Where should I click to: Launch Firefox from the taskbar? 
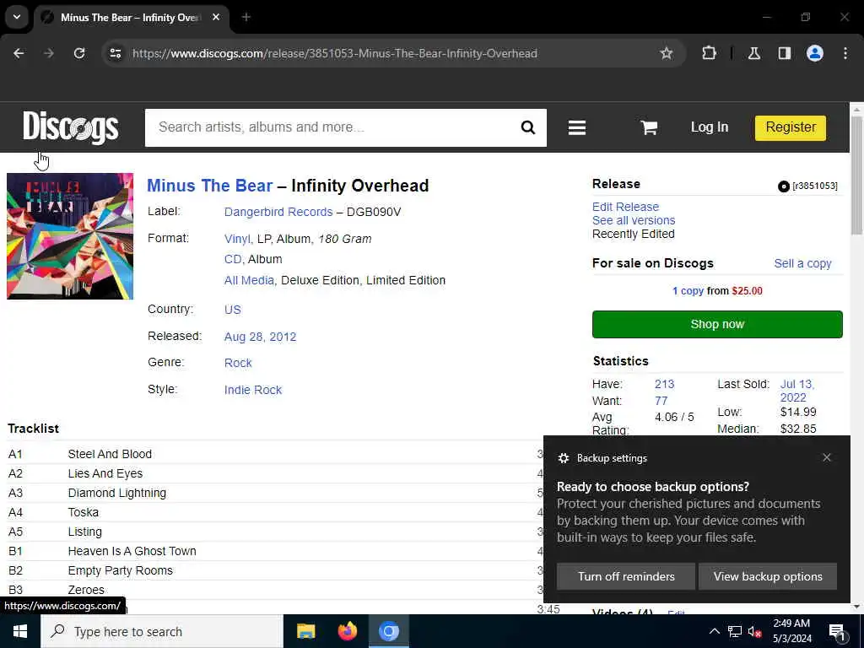point(347,631)
